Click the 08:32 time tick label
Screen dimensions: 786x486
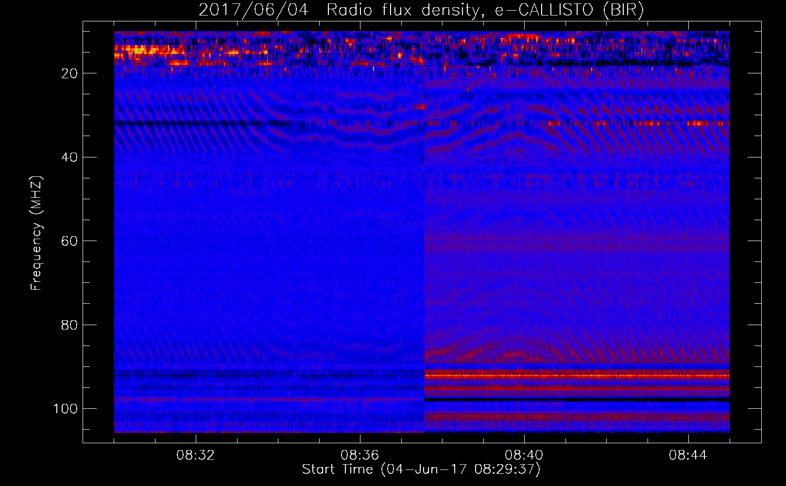pyautogui.click(x=195, y=455)
